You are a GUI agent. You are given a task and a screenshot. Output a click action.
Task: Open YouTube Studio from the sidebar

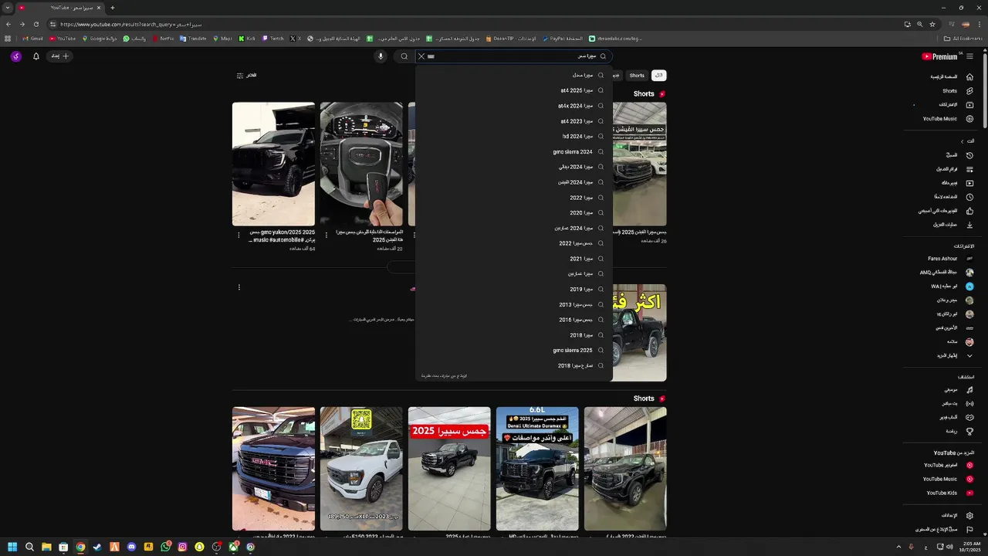pos(948,465)
